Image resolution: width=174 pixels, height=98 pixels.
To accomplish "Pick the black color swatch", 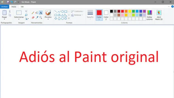I will (x=111, y=11).
